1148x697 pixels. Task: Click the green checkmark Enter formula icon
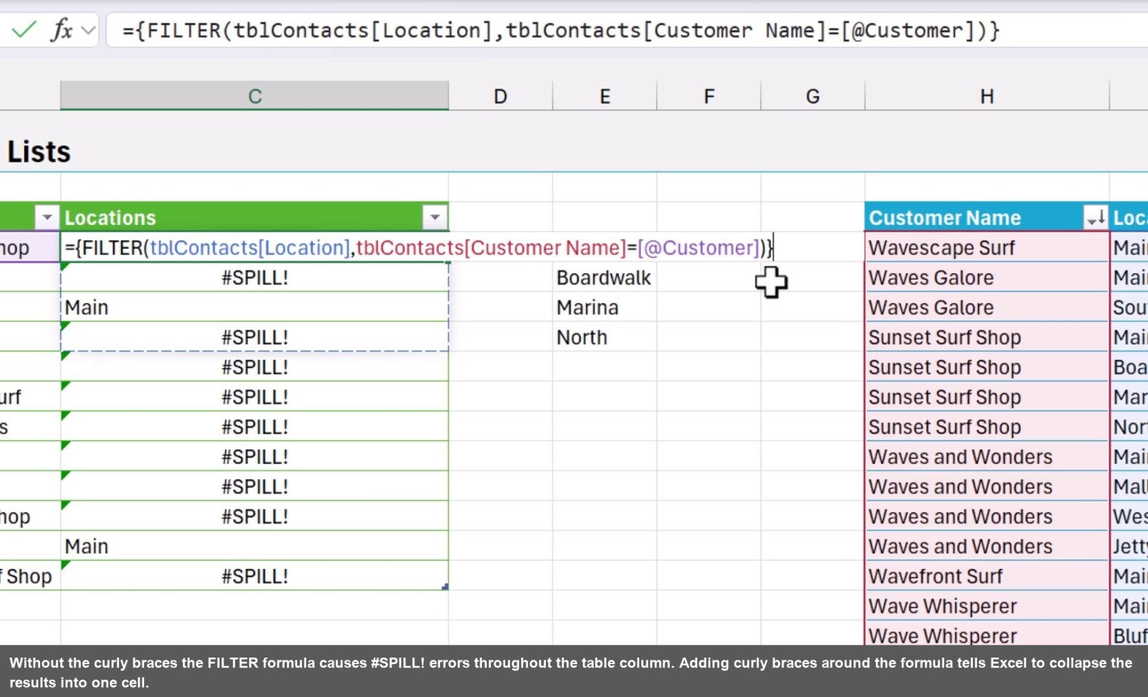[x=24, y=30]
